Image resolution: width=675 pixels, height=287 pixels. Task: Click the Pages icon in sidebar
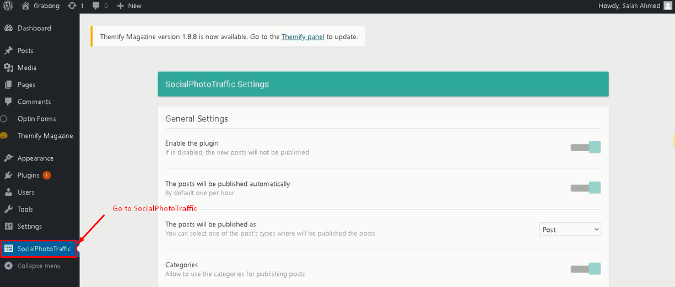point(8,85)
